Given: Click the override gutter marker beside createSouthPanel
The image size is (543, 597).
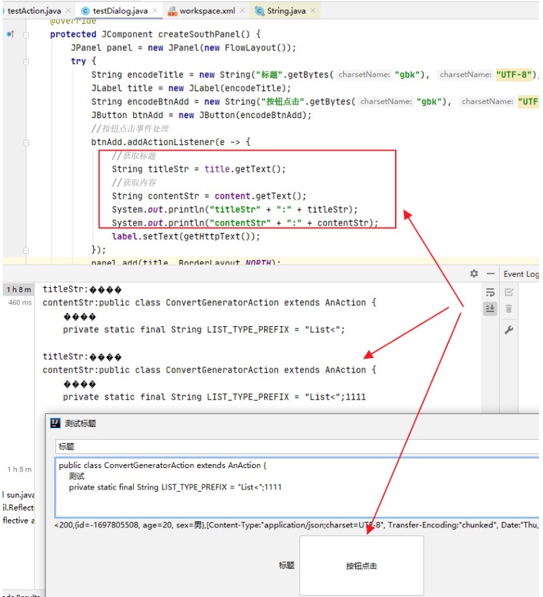Looking at the screenshot, I should [x=11, y=35].
